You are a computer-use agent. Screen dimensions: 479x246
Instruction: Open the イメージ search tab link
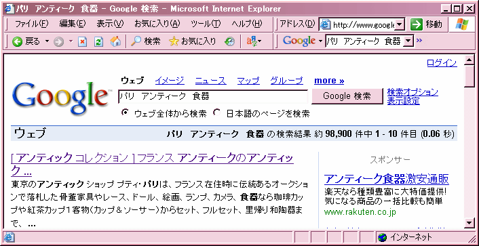[x=170, y=81]
